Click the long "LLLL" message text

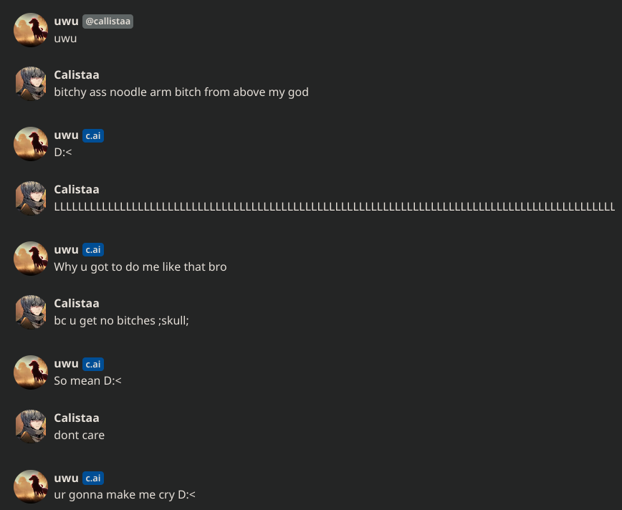[334, 206]
